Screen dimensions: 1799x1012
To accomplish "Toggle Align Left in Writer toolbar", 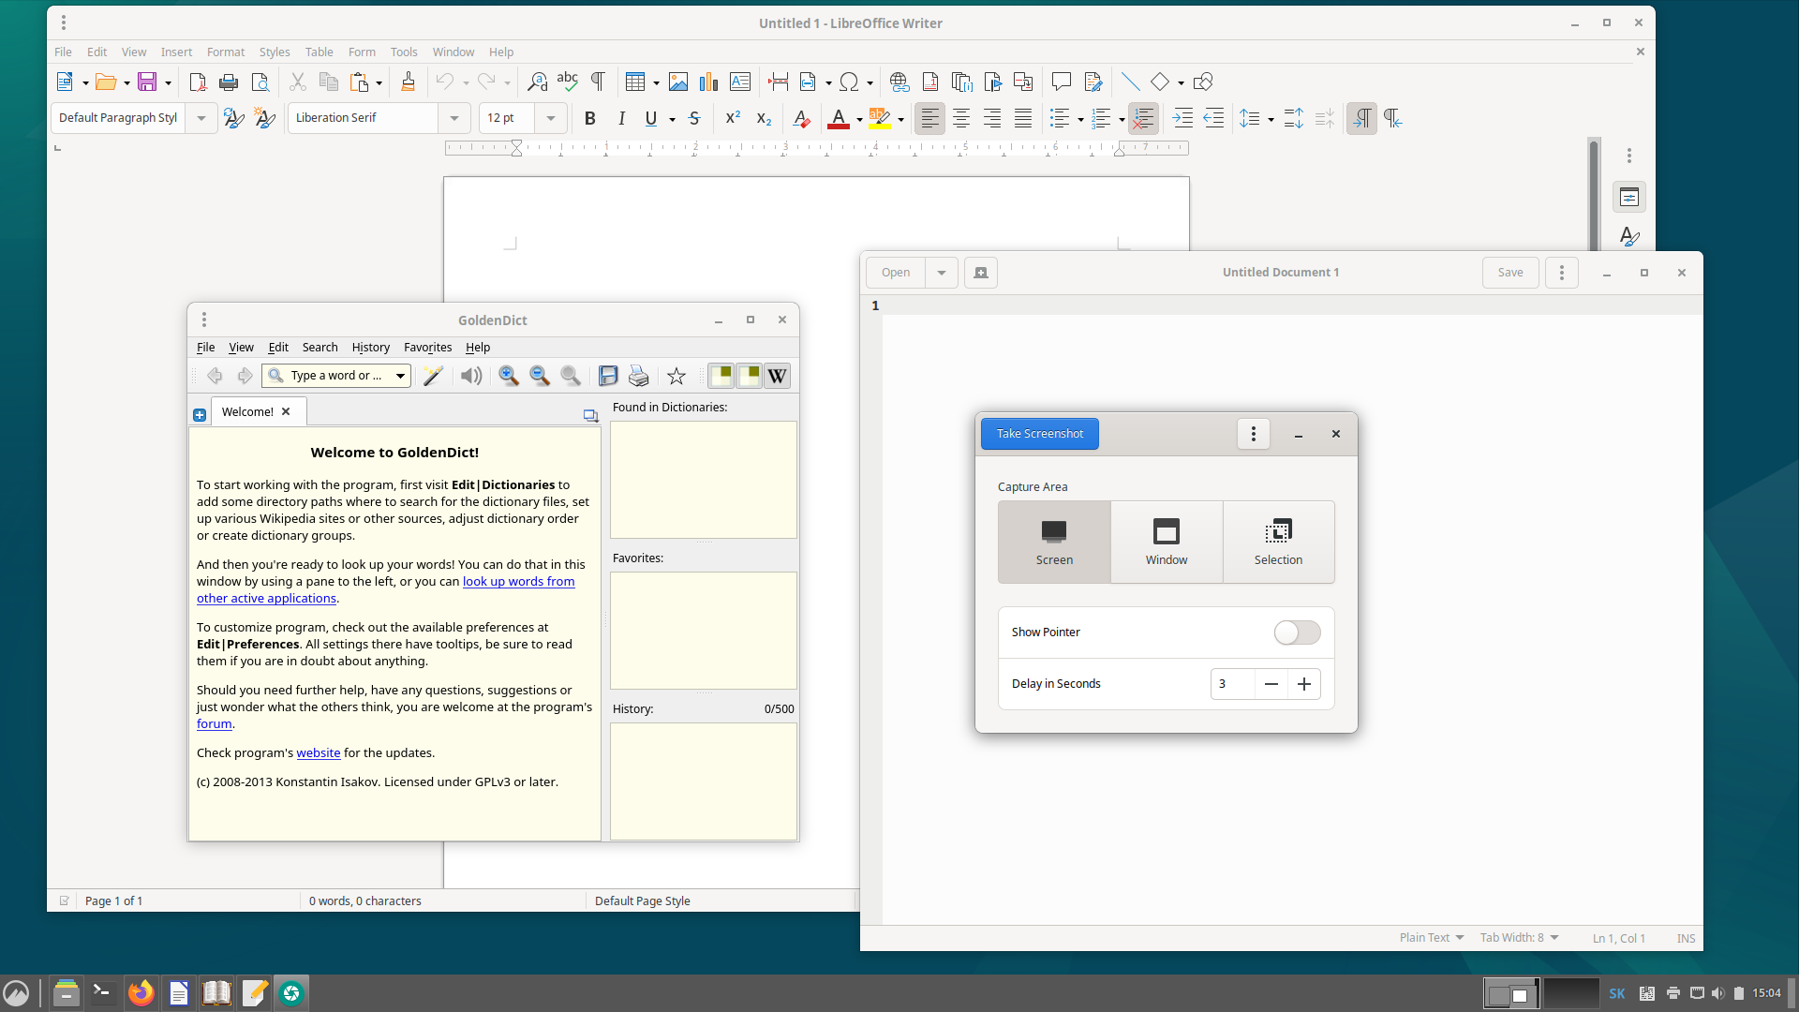I will click(929, 118).
